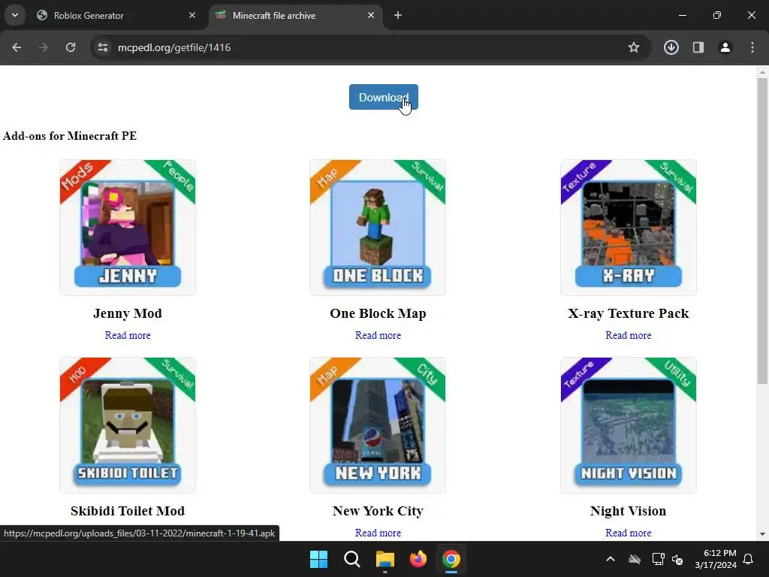Select the Minecraft file archive tab

(x=294, y=15)
